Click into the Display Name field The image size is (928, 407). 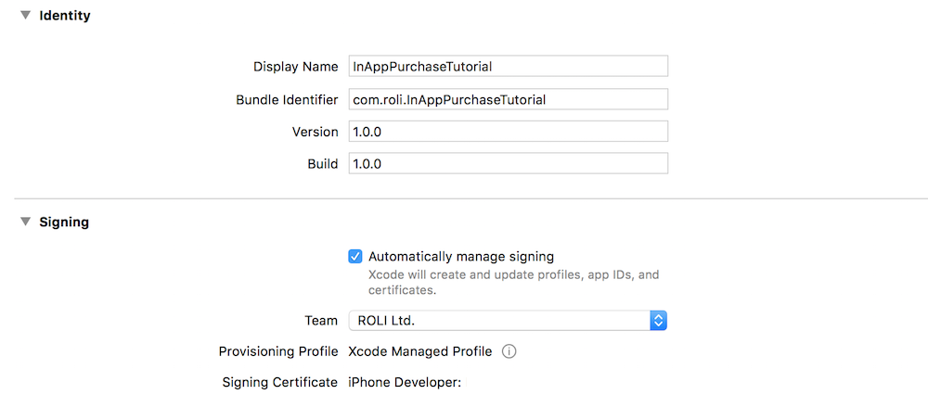tap(508, 67)
